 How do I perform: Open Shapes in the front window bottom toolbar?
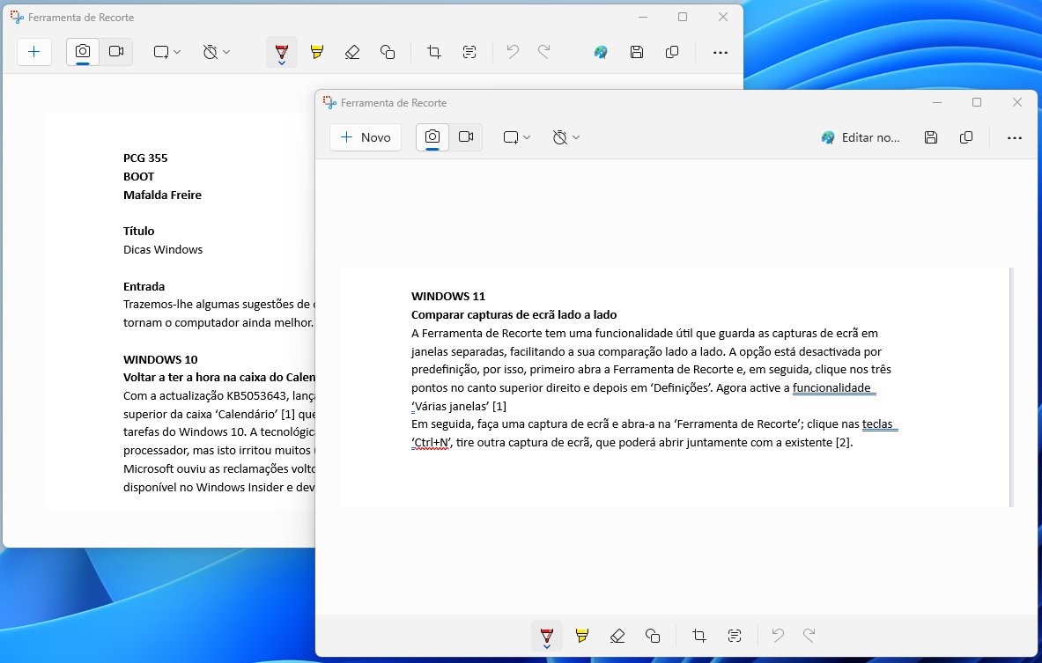(x=653, y=636)
